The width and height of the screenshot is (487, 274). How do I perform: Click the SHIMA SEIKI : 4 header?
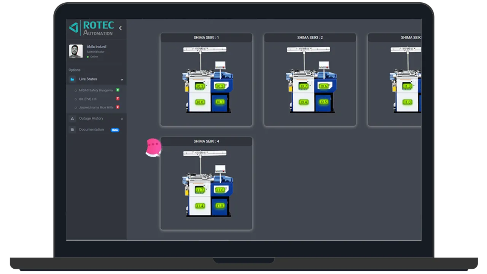click(206, 142)
